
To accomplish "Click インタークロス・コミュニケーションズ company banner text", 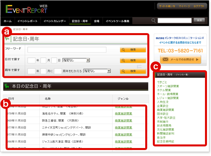I will point(180,38).
